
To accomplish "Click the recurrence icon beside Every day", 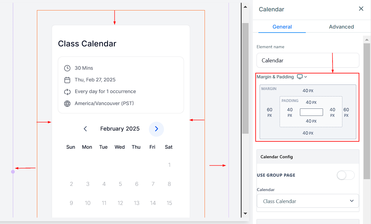I will pos(67,92).
